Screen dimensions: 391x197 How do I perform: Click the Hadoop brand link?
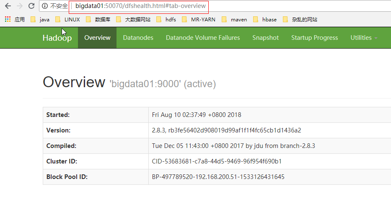point(57,38)
